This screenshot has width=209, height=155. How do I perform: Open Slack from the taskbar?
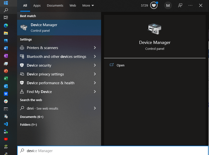[6, 102]
